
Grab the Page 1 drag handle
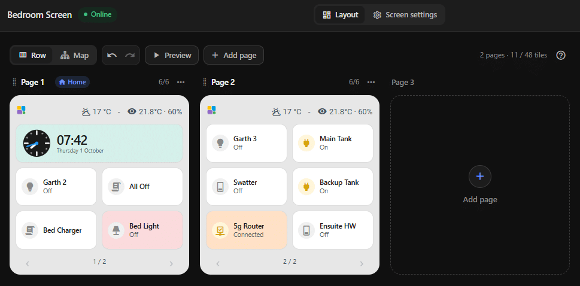[x=14, y=82]
